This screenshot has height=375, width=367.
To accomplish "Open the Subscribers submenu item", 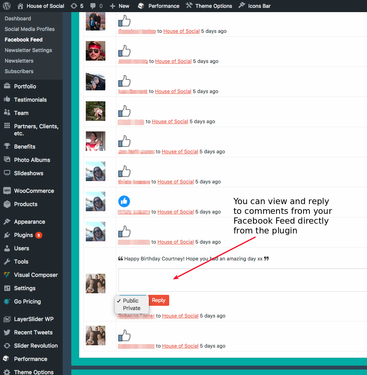I will 19,71.
